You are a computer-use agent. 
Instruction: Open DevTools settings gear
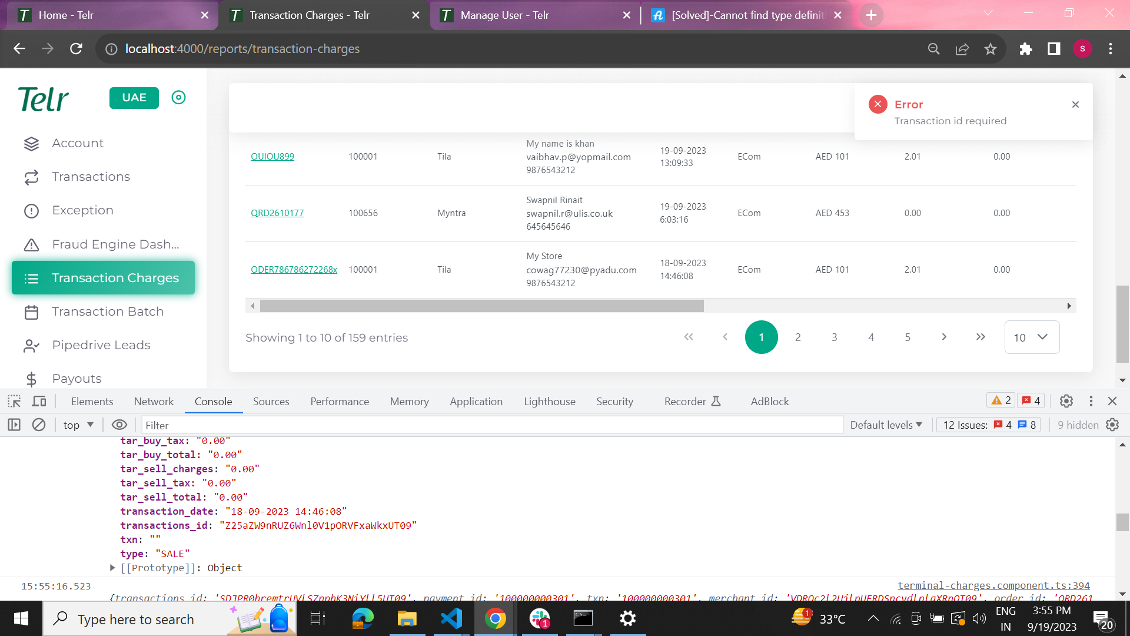1066,401
